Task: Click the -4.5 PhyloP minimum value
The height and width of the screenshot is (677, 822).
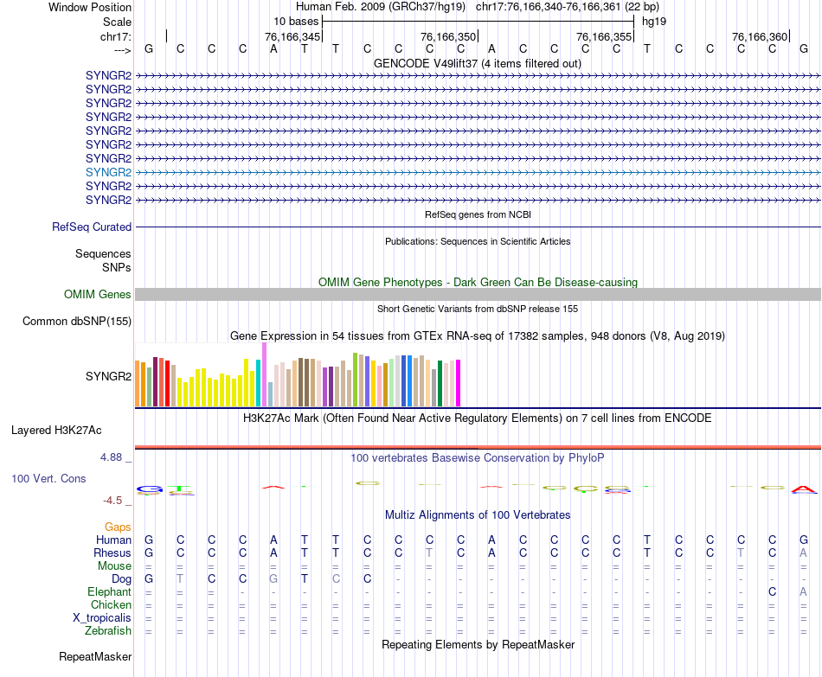Action: click(112, 501)
